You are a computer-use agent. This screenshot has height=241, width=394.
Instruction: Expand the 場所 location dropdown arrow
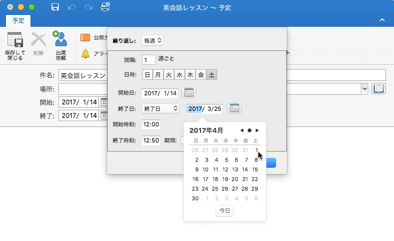365,88
